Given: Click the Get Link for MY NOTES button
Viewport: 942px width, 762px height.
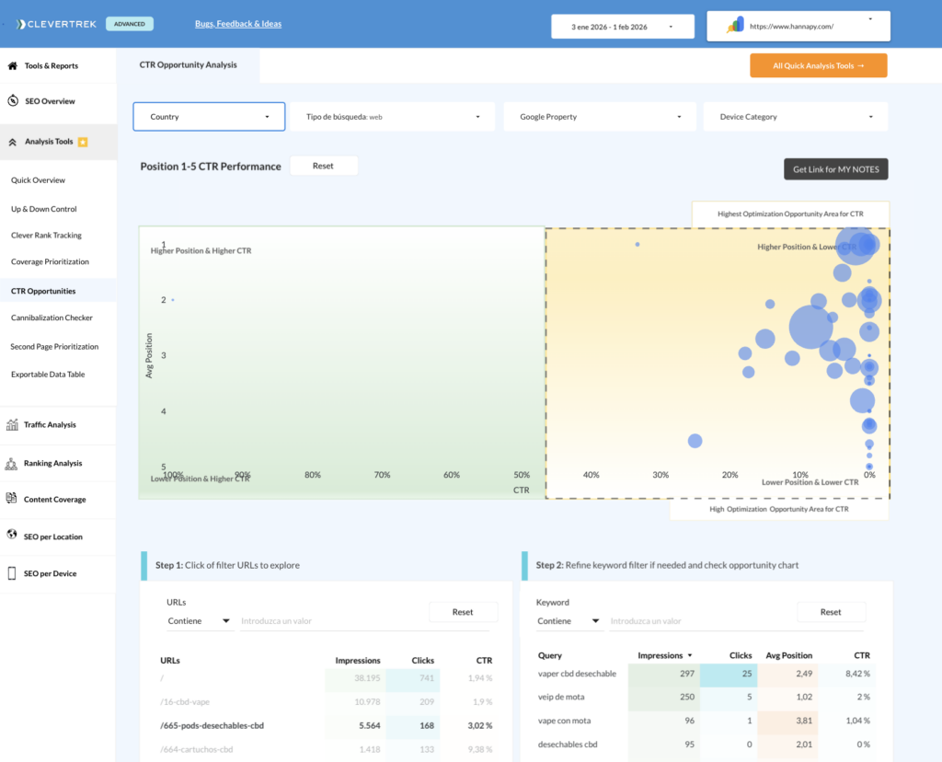Looking at the screenshot, I should 835,169.
